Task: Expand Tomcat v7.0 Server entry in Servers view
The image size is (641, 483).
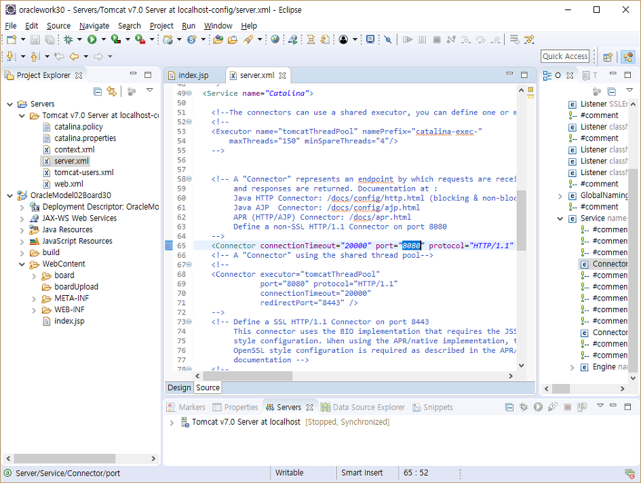Action: [x=172, y=423]
